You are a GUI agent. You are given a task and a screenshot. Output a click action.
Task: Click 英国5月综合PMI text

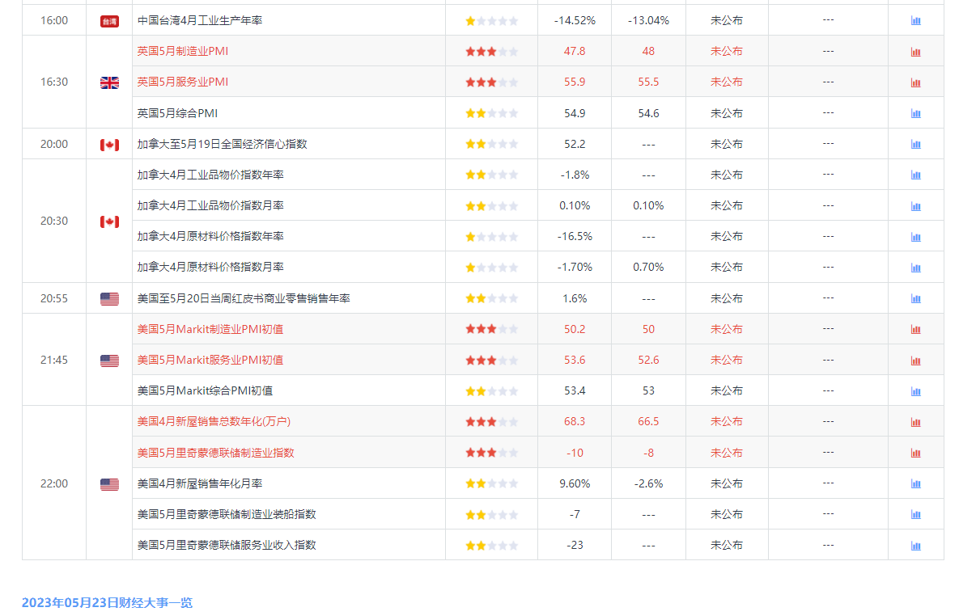[177, 113]
